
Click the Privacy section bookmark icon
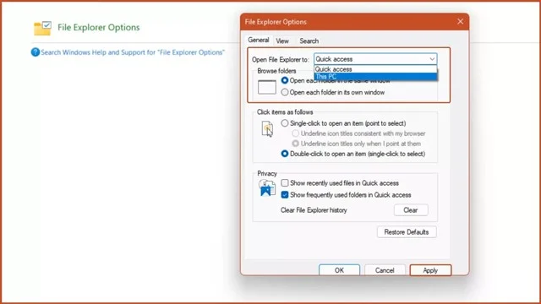point(267,187)
